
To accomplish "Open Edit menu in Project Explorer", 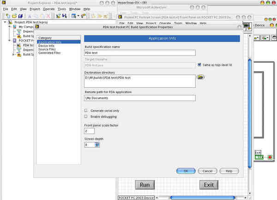I will [14, 9].
